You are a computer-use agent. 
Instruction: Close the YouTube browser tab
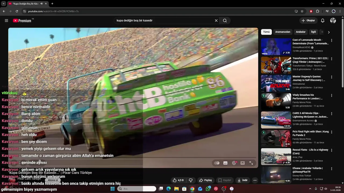pos(46,3)
